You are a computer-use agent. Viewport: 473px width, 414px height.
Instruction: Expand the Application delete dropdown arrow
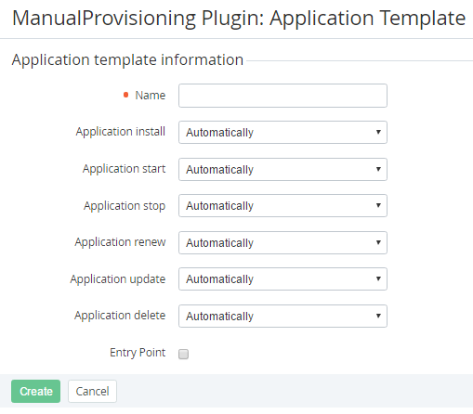coord(378,316)
